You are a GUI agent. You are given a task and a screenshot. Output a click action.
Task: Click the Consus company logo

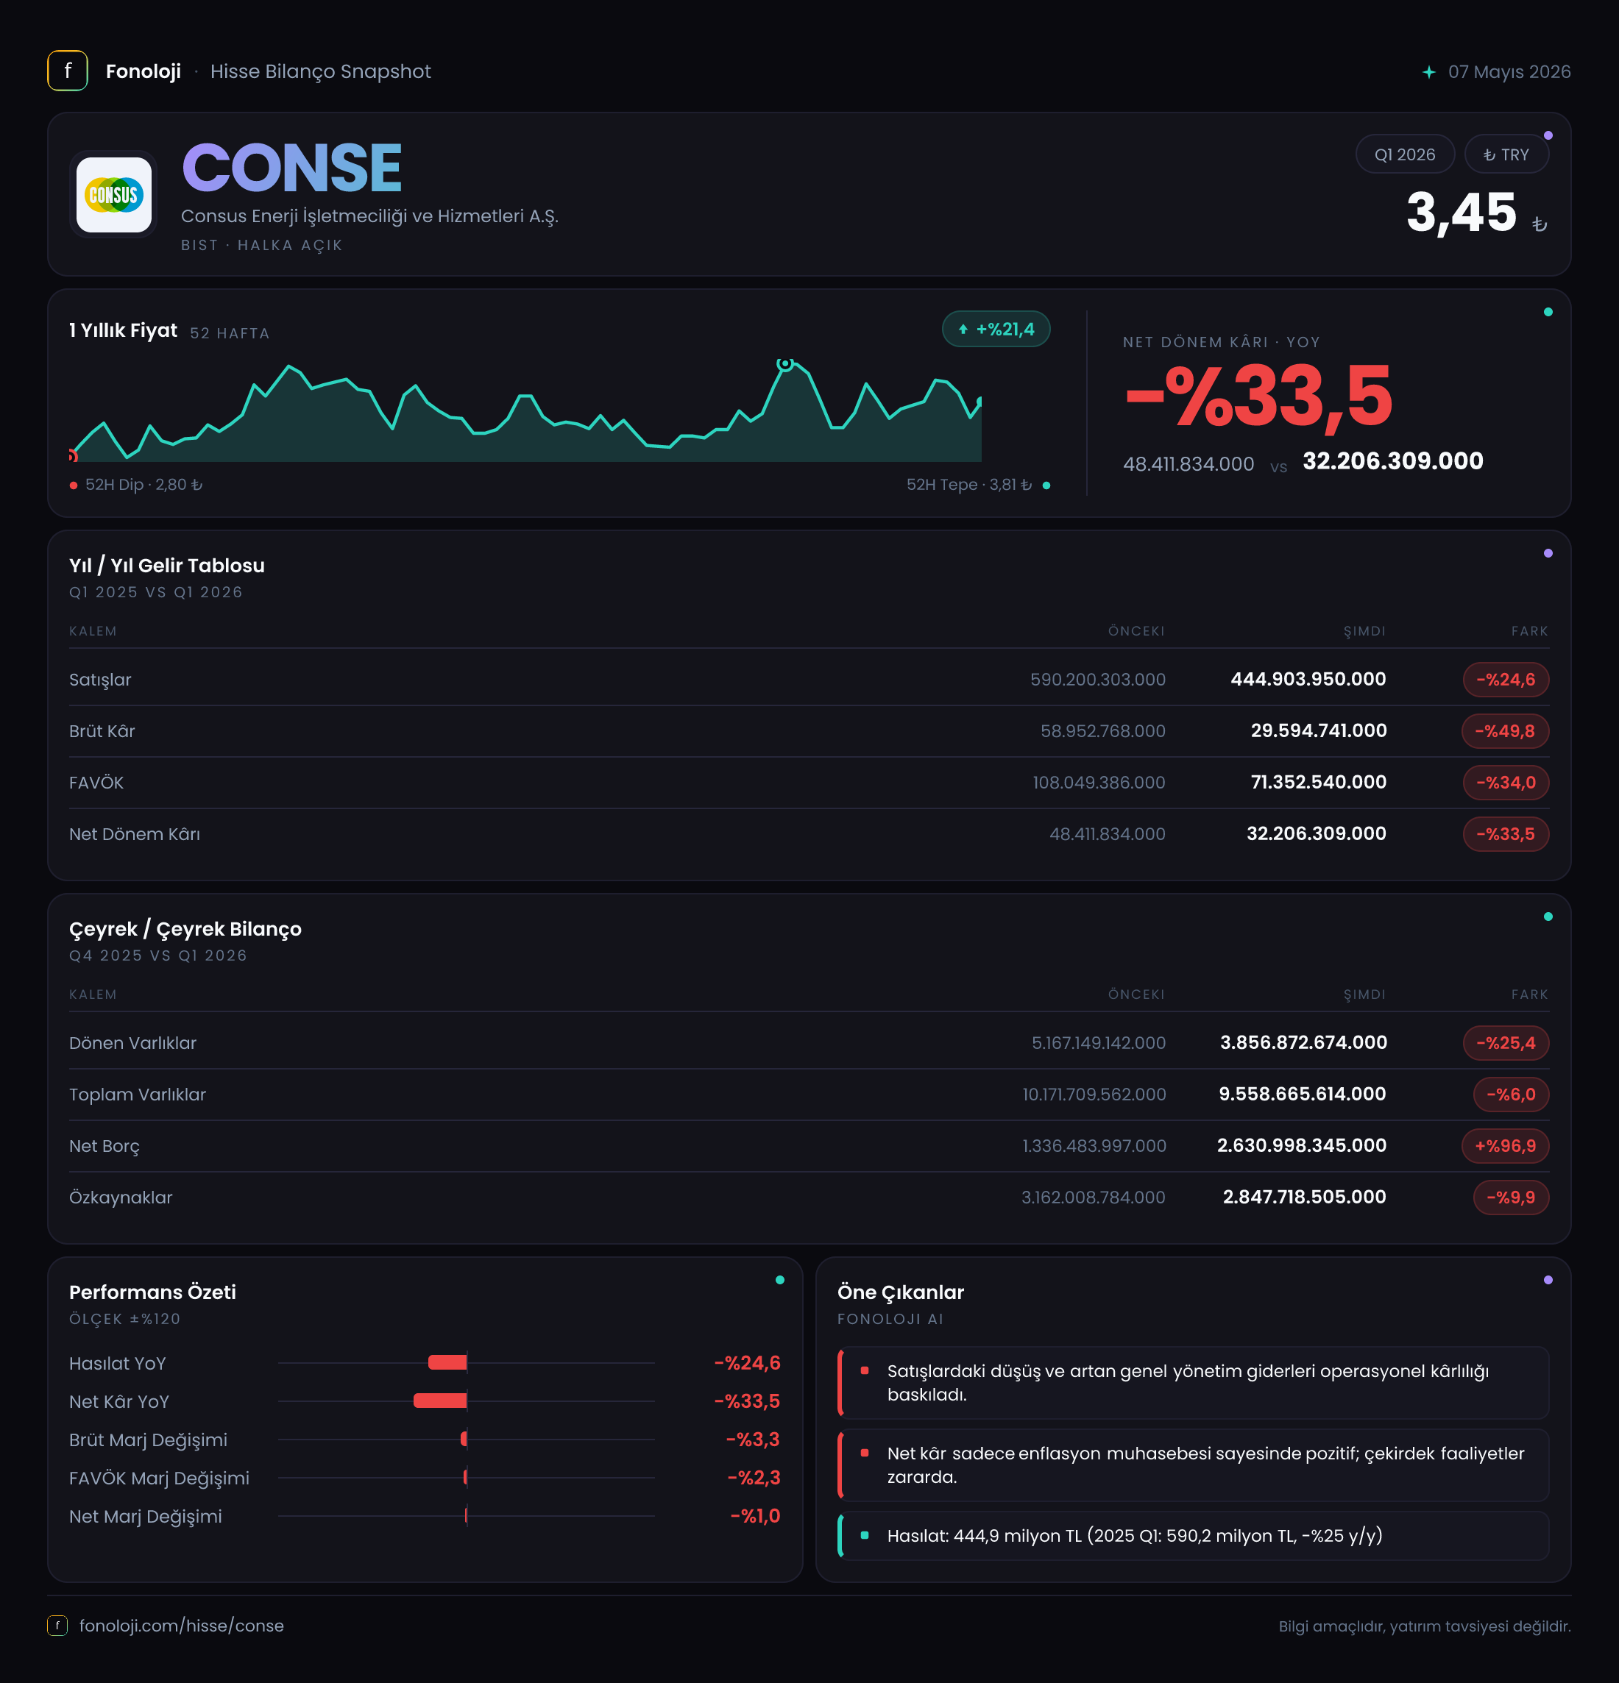(x=113, y=194)
